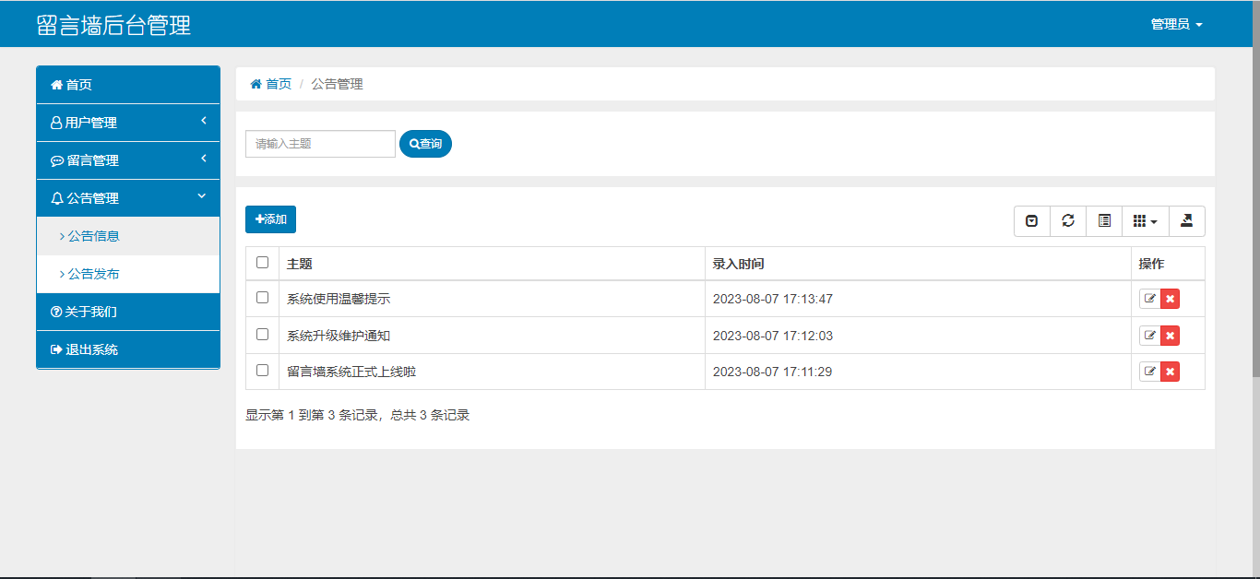
Task: Click the time 2023-08-07 17:12:03
Action: point(773,336)
